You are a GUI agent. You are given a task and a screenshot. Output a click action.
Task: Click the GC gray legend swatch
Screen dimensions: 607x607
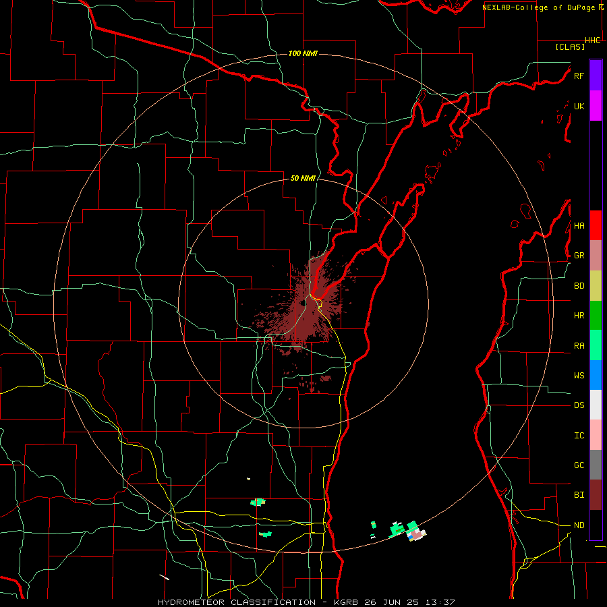pyautogui.click(x=596, y=465)
